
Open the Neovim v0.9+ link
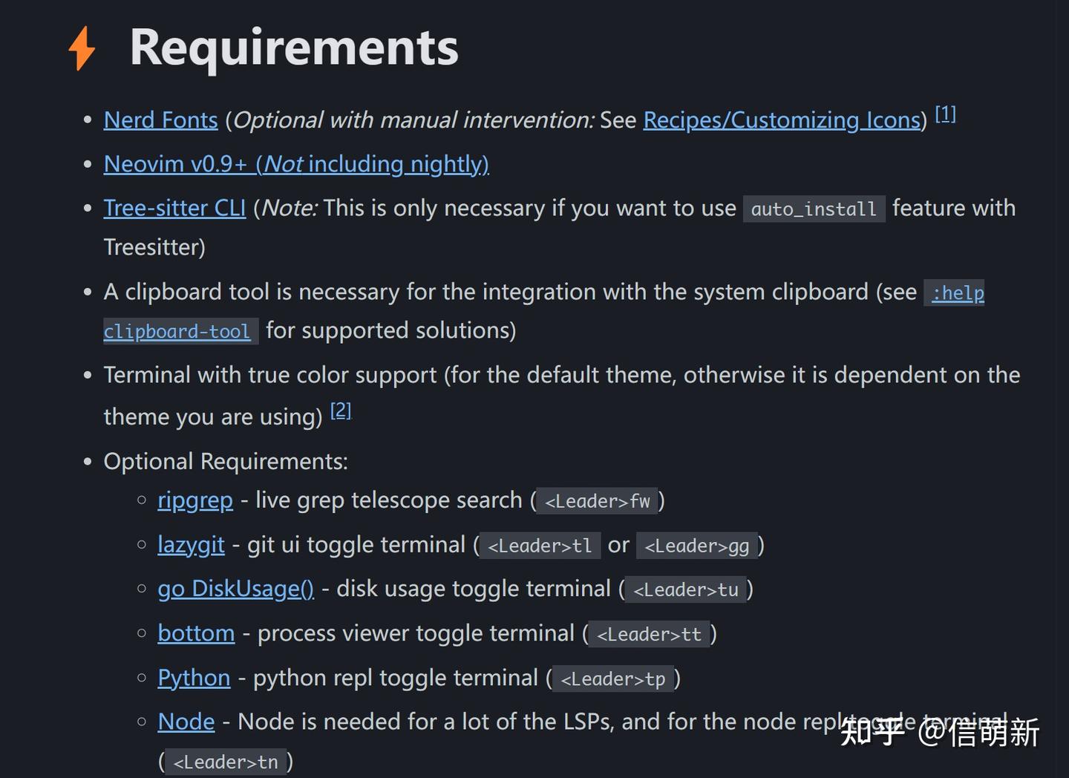pyautogui.click(x=295, y=164)
